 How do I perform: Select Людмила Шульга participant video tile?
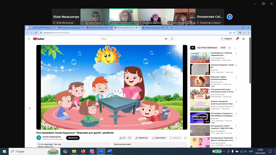tap(152, 17)
